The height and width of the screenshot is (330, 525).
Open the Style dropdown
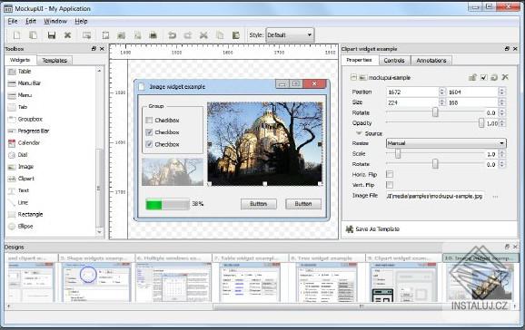tap(290, 34)
